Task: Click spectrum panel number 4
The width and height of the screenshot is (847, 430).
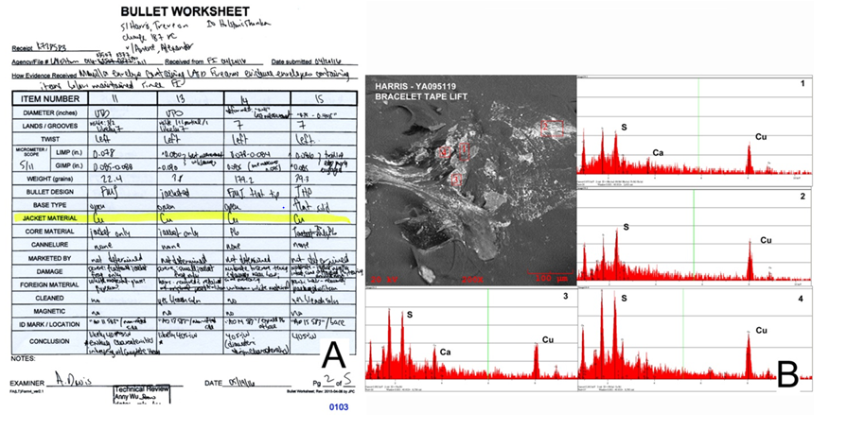Action: coord(801,299)
